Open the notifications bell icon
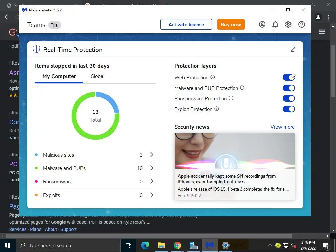 [x=275, y=24]
